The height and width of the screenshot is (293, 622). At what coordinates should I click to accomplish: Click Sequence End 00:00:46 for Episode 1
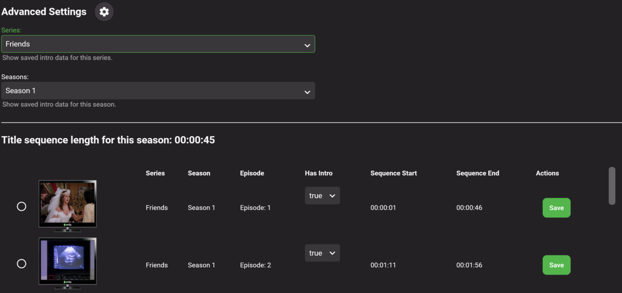(x=469, y=208)
